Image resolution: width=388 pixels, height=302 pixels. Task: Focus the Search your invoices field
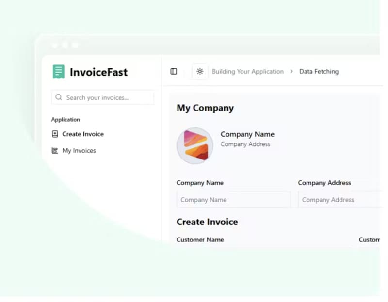click(x=107, y=97)
